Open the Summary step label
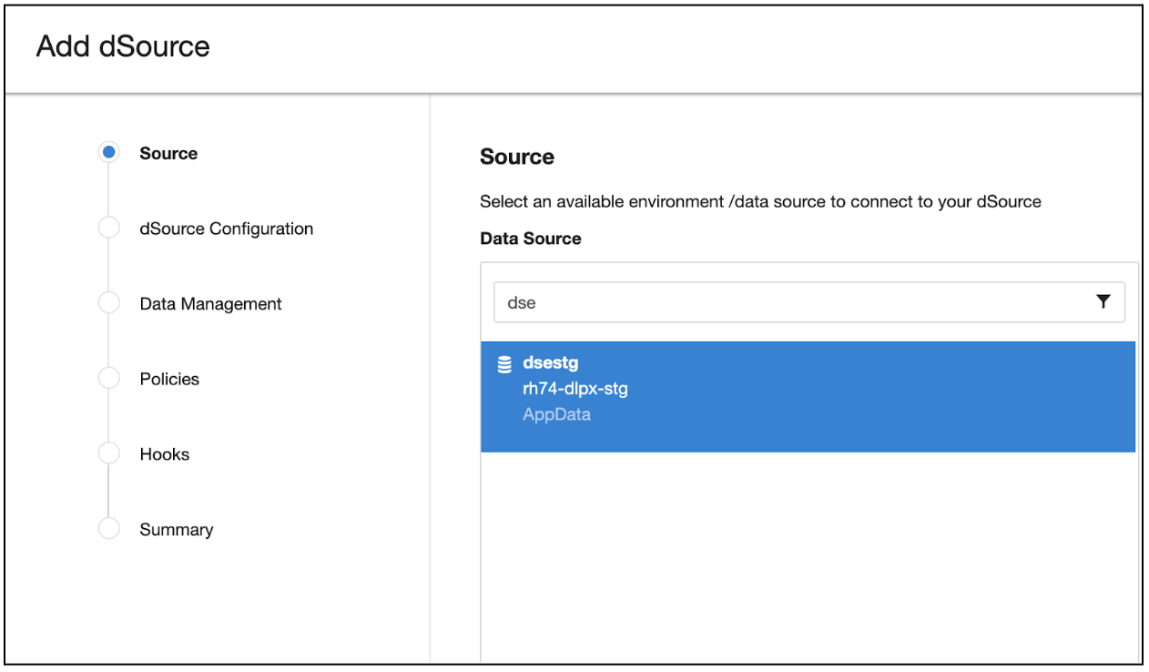This screenshot has width=1149, height=672. (176, 529)
